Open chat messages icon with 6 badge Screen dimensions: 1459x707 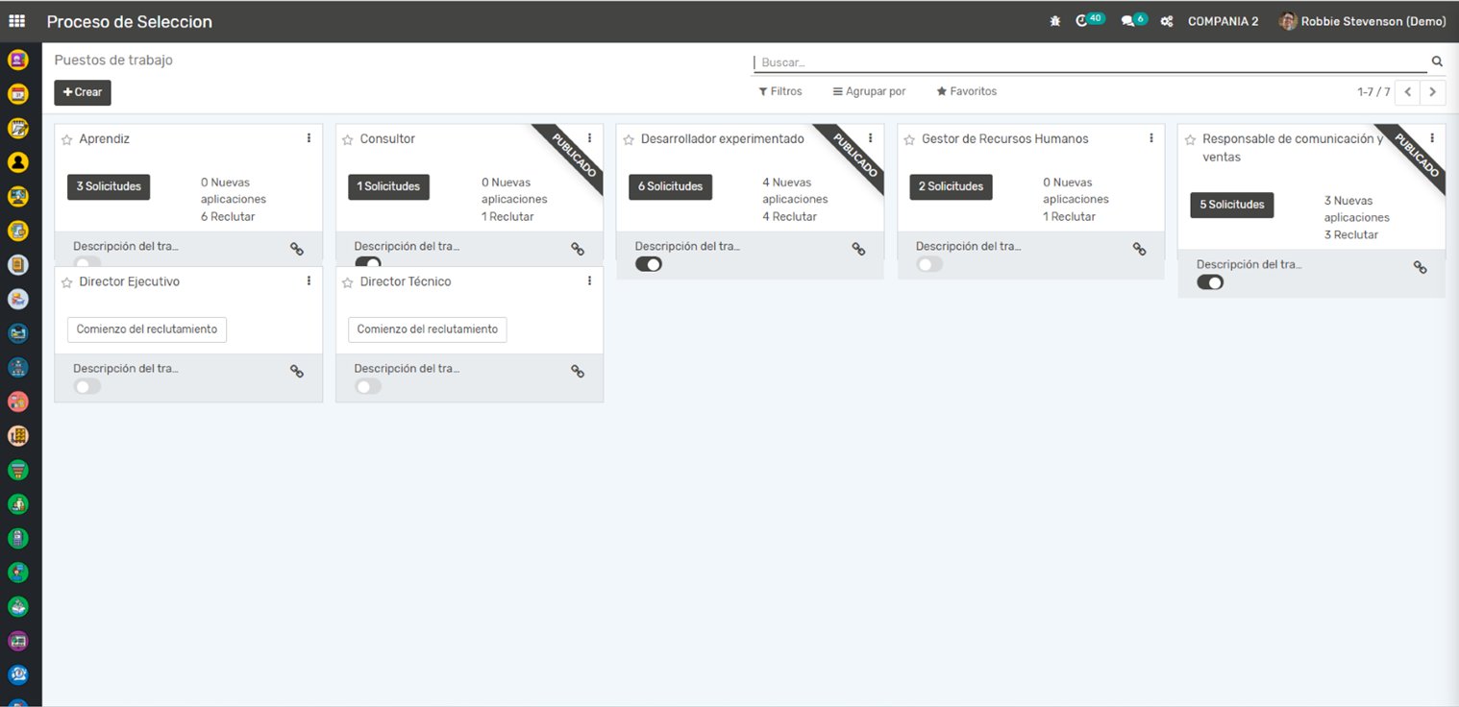[x=1128, y=21]
